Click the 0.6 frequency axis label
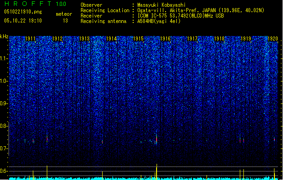Image resolution: width=283 pixels, height=180 pixels. click(x=4, y=171)
